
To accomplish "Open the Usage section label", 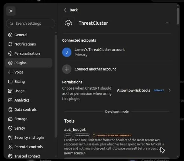I will 19,91.
